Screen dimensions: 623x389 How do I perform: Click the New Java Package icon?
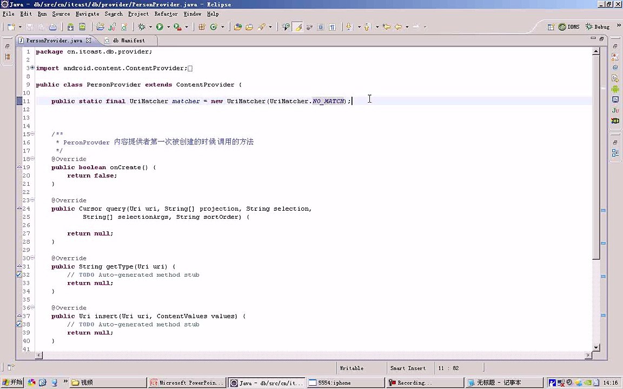click(202, 26)
